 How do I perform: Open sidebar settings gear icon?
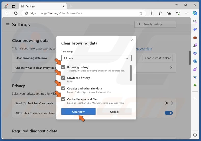[x=195, y=135]
